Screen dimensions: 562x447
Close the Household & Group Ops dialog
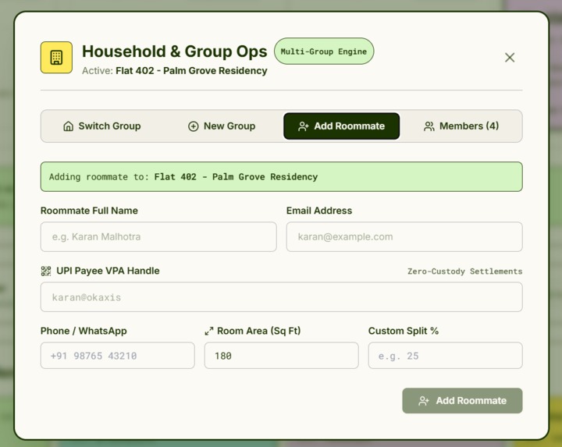510,57
